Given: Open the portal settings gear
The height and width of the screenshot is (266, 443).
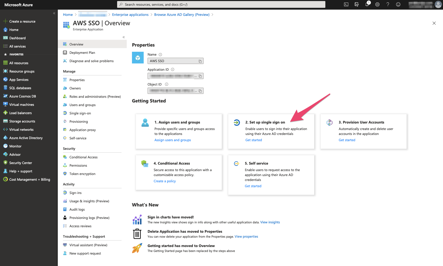Looking at the screenshot, I should pyautogui.click(x=377, y=4).
